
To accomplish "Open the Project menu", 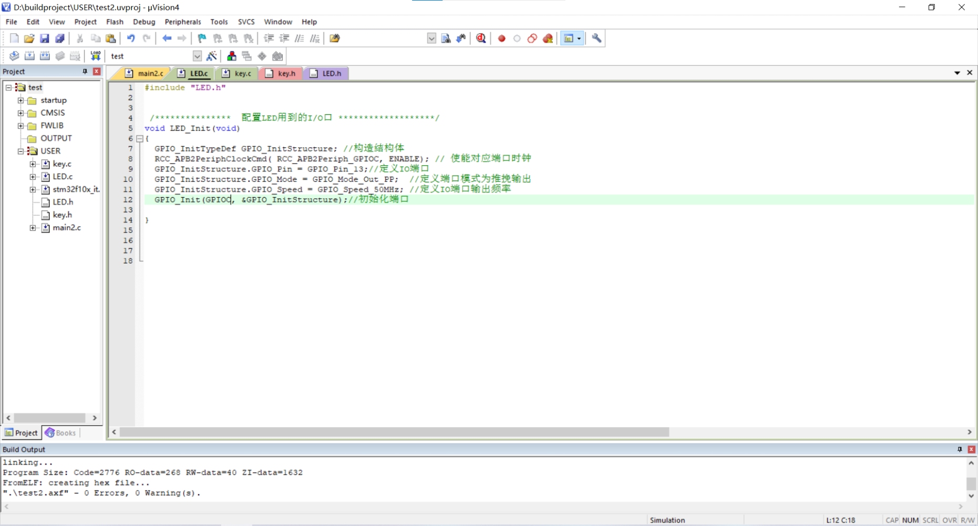I will tap(85, 22).
